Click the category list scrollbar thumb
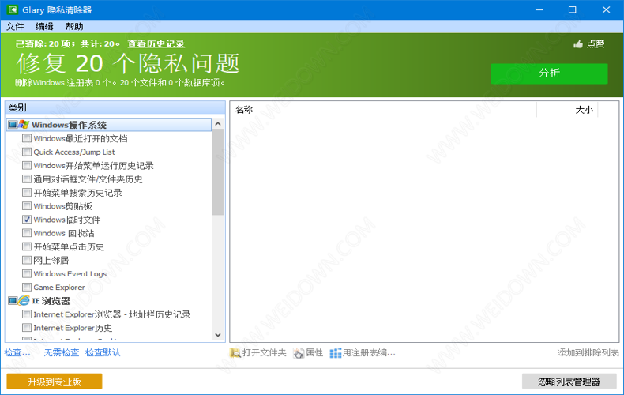Viewport: 624px width, 395px height. (218, 172)
